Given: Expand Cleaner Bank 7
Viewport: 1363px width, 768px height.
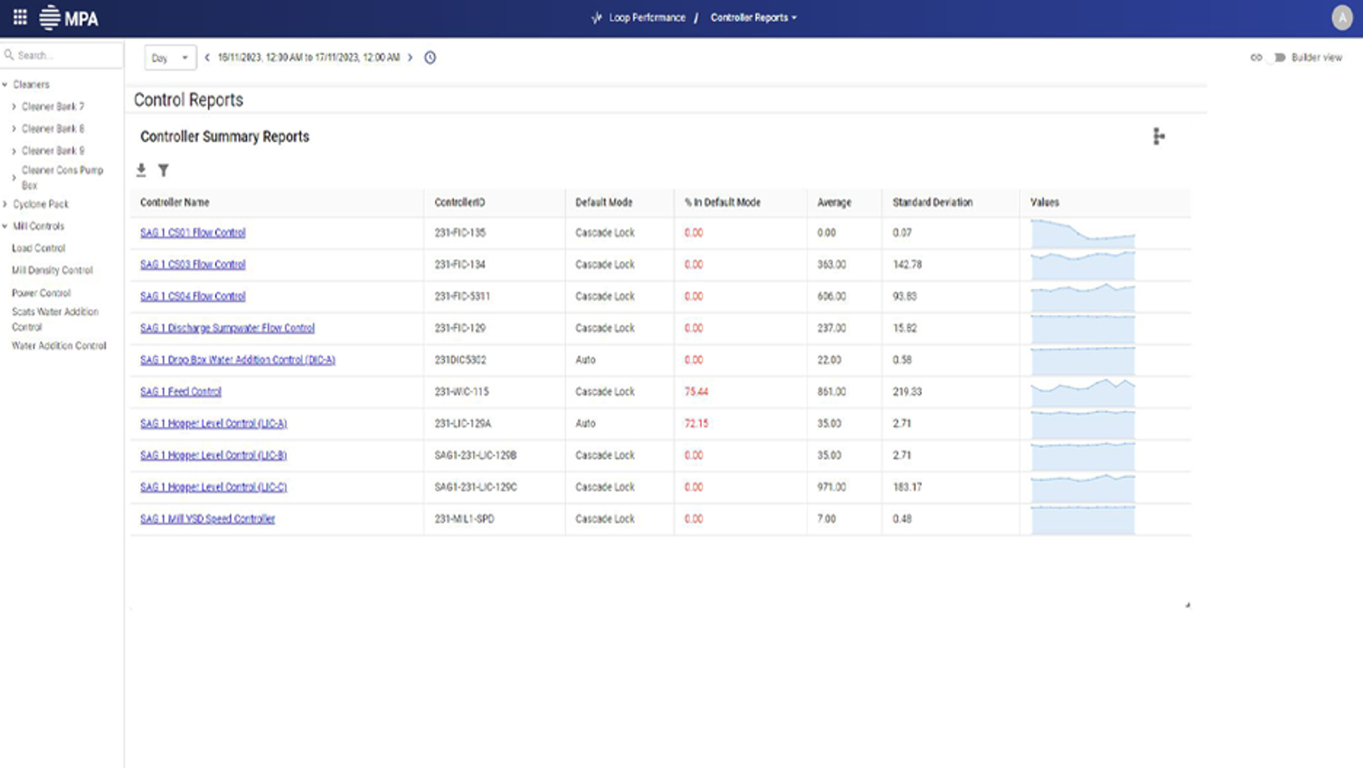Looking at the screenshot, I should (x=14, y=107).
